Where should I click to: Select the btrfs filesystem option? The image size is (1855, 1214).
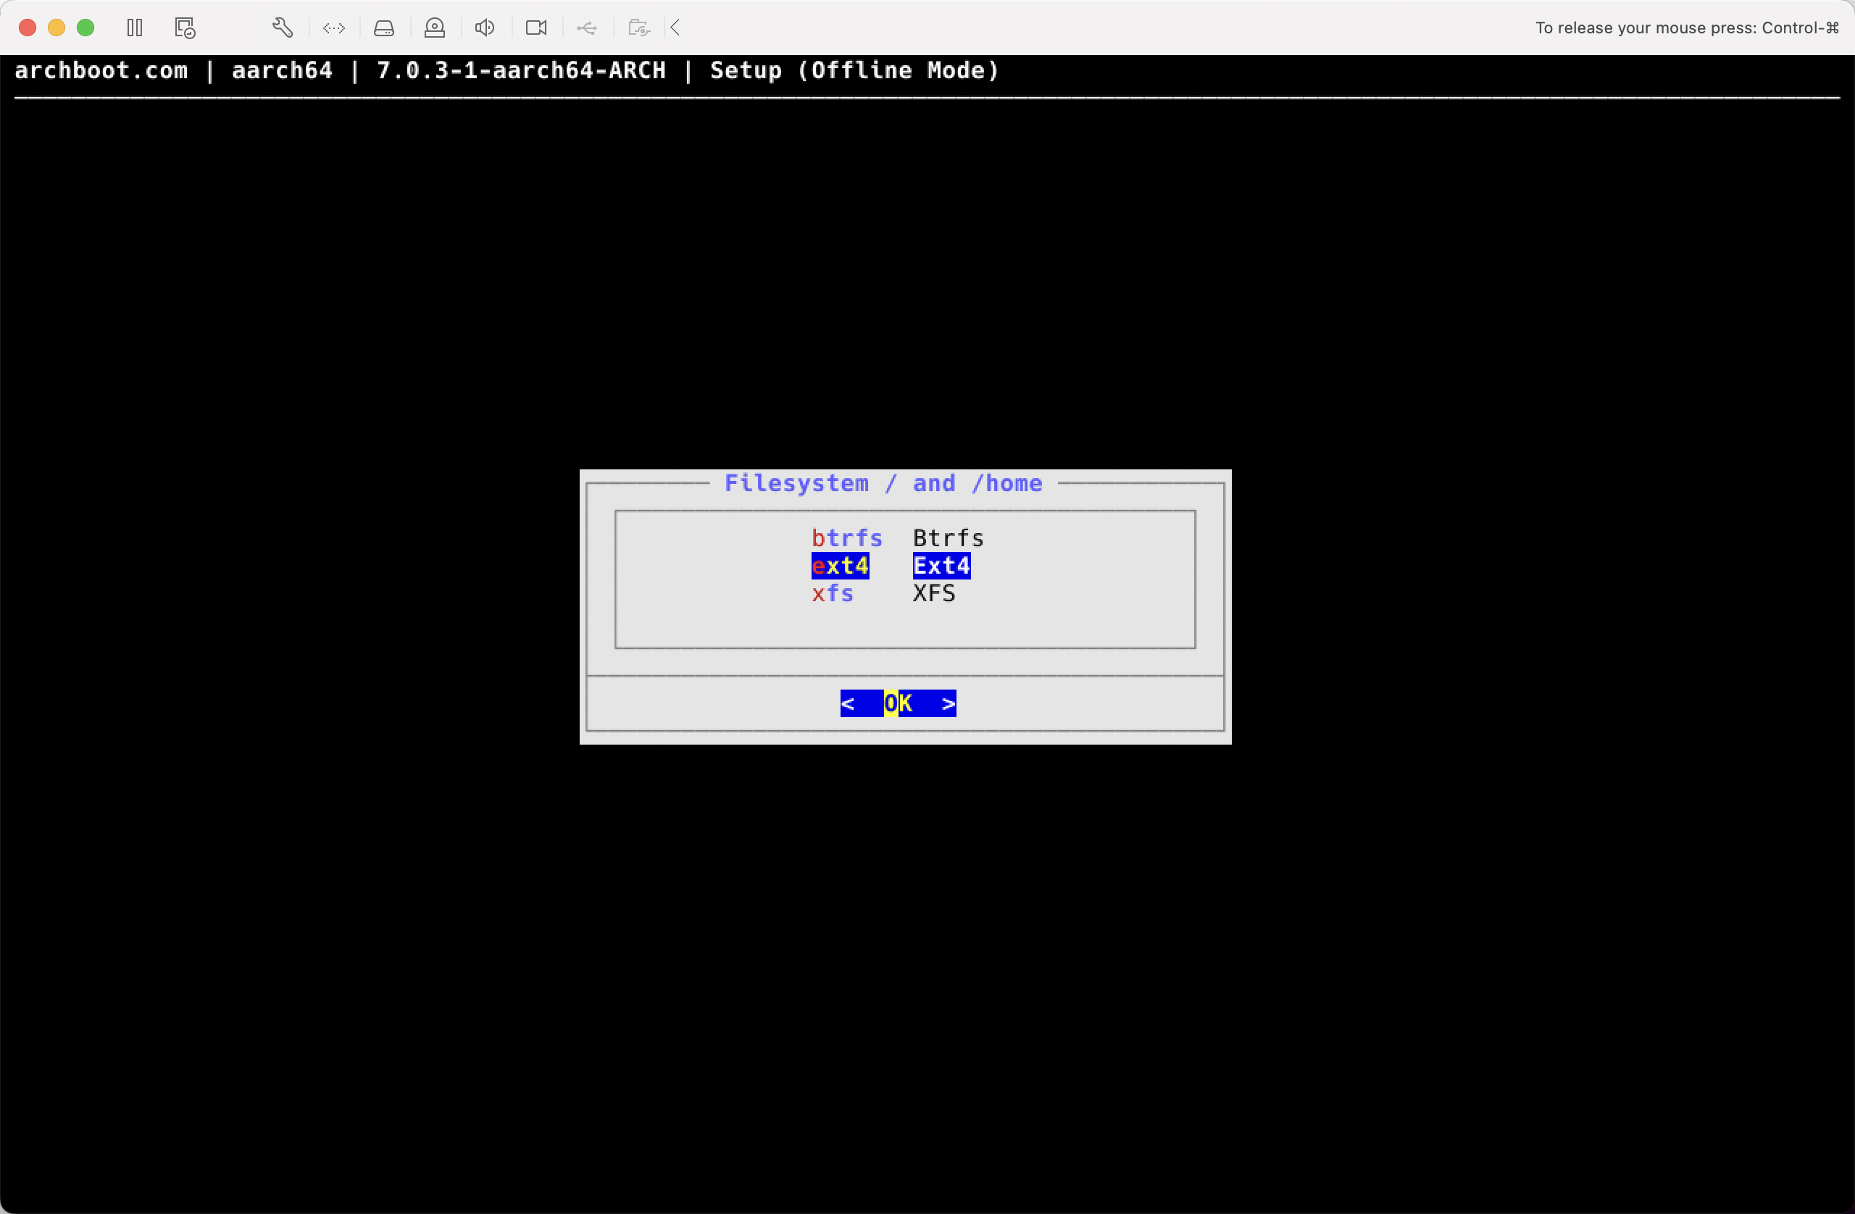click(847, 538)
